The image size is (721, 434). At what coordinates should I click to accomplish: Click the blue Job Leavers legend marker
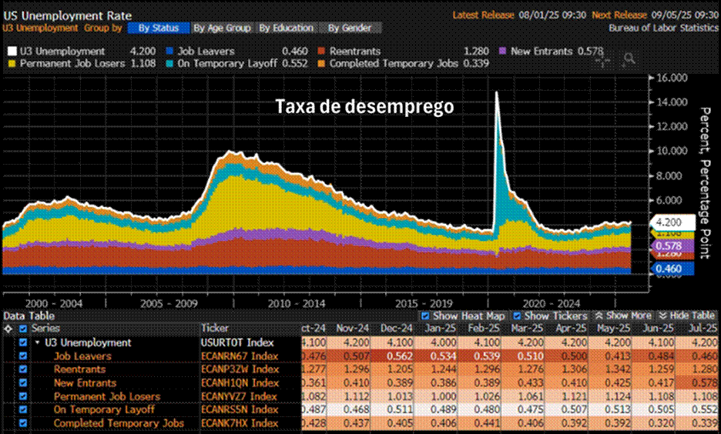[170, 52]
